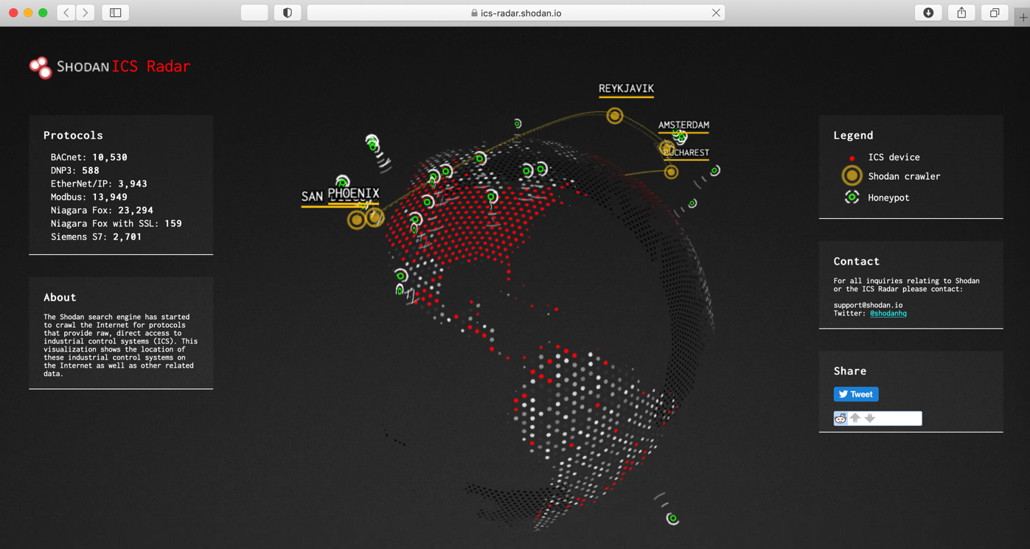The width and height of the screenshot is (1030, 549).
Task: Select the Niagara Fox with SSL: 159 row
Action: tap(116, 223)
